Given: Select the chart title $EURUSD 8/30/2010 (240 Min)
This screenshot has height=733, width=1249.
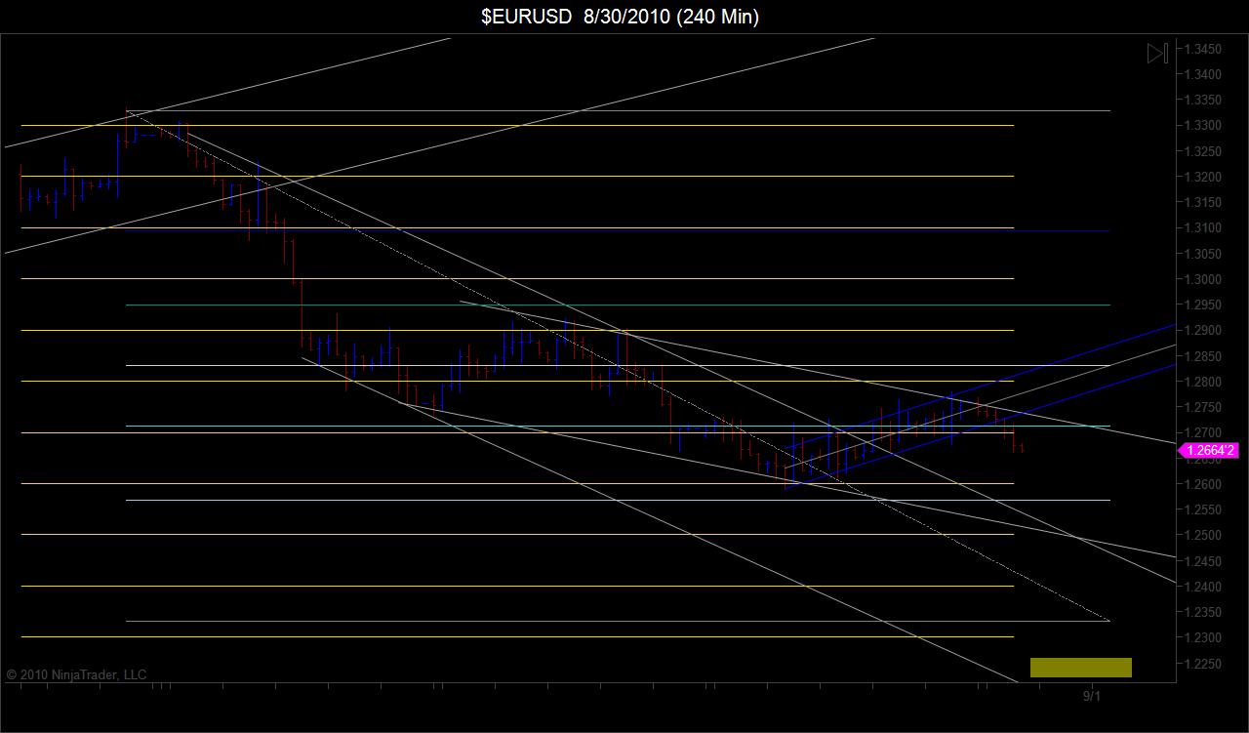Looking at the screenshot, I should coord(620,16).
